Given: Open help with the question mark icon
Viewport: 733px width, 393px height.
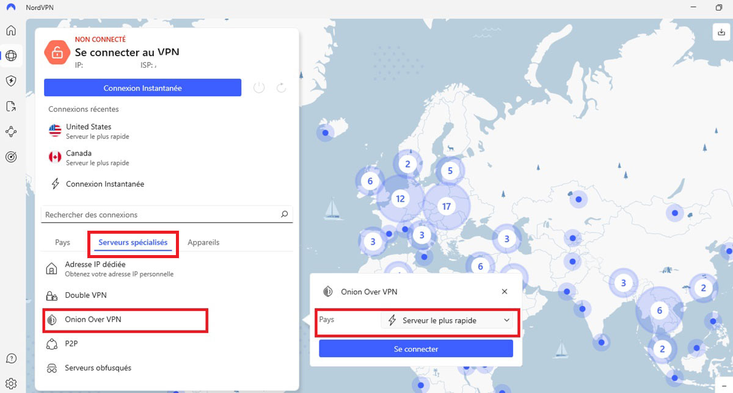Looking at the screenshot, I should coord(11,358).
